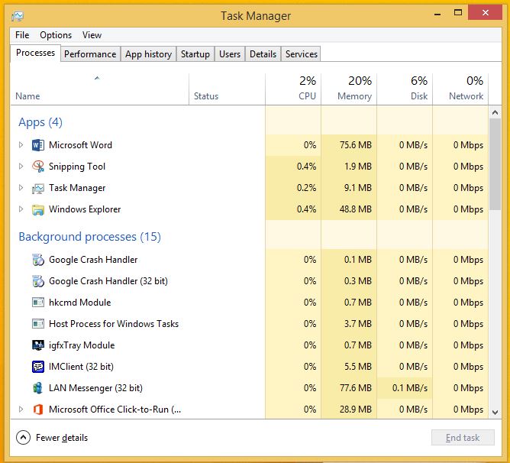Click the Host Process for Windows Tasks icon
The image size is (510, 463).
(x=38, y=324)
